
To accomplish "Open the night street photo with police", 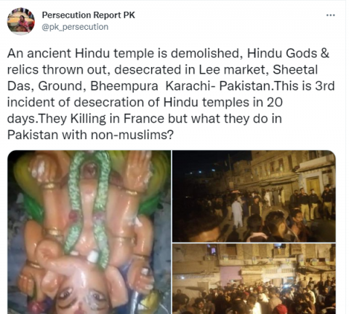I will [254, 196].
